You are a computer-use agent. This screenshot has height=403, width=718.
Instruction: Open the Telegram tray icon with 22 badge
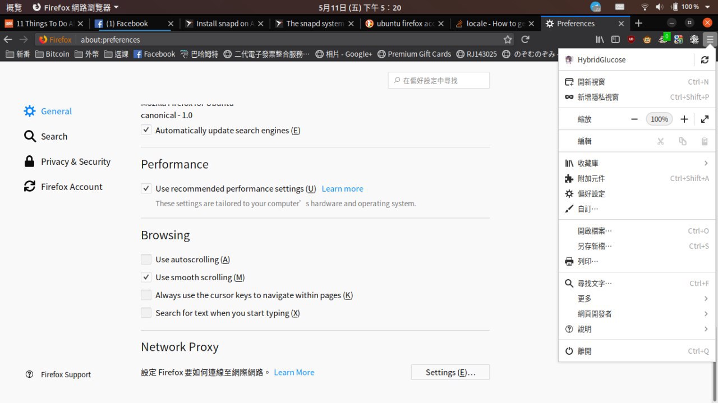596,7
